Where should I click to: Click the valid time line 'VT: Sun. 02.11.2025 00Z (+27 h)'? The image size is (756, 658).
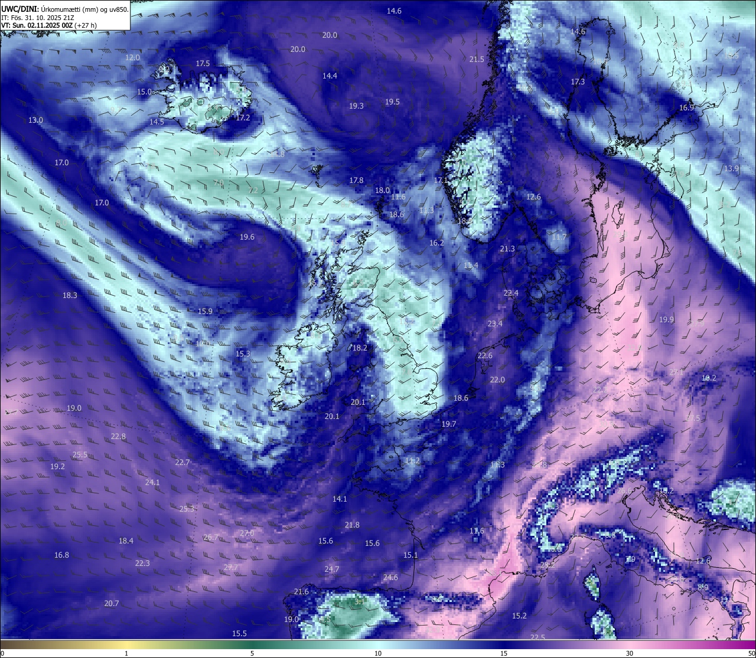[49, 25]
